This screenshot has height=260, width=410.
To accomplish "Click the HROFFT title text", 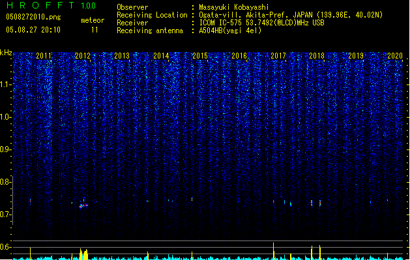I will click(41, 5).
